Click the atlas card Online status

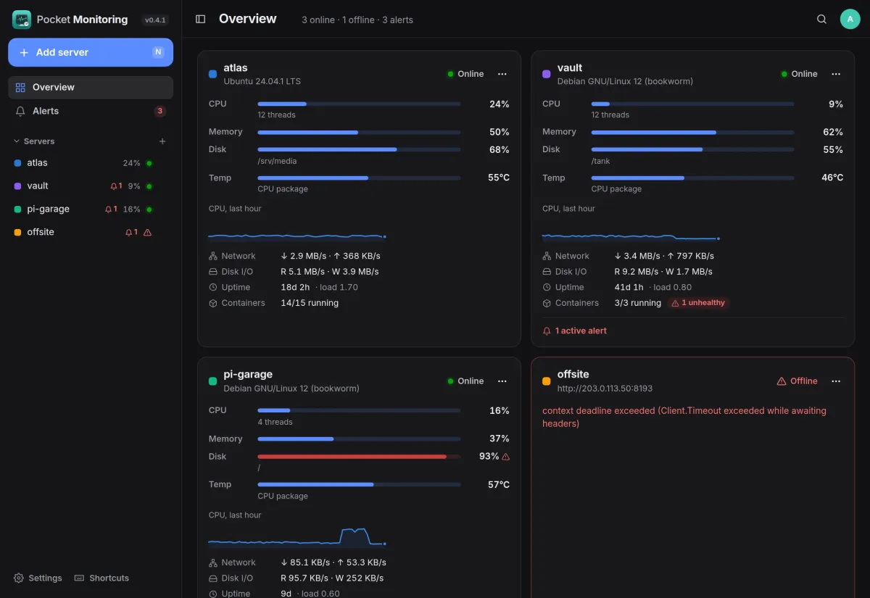click(465, 74)
